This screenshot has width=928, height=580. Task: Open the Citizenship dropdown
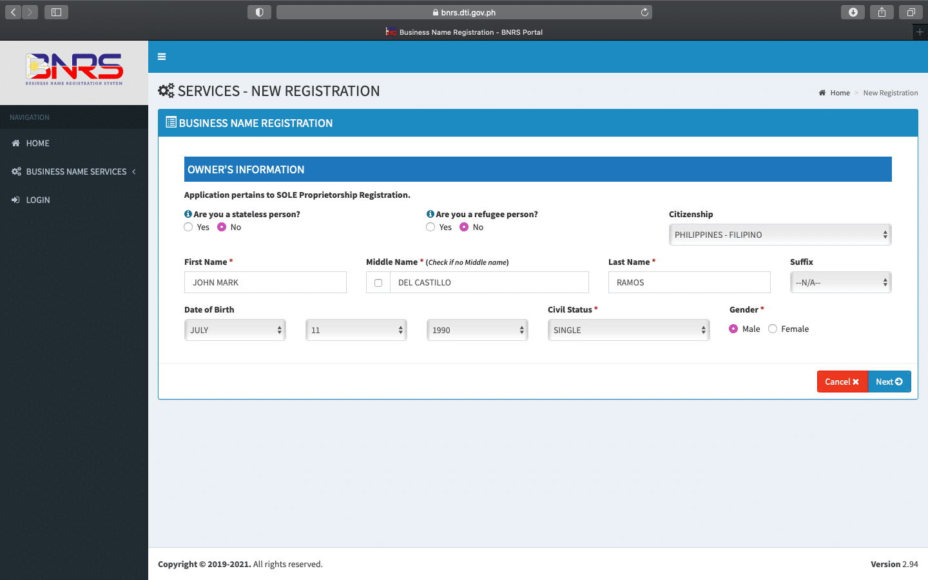(780, 235)
